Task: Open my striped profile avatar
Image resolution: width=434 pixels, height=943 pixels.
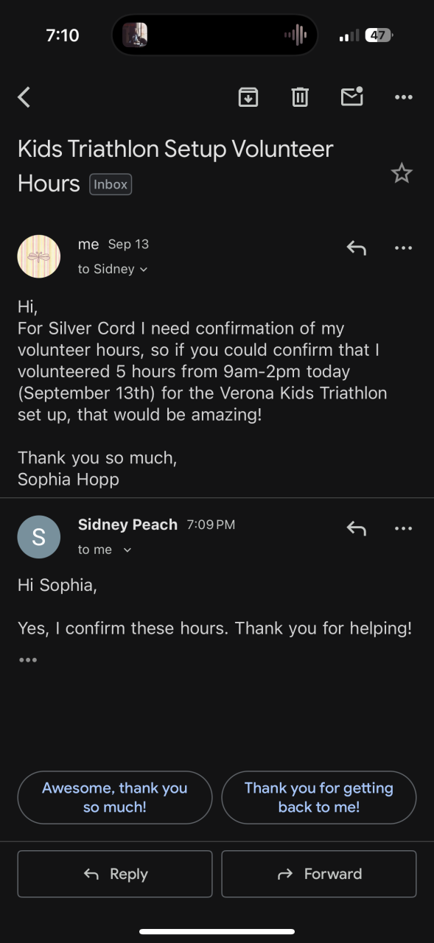Action: (39, 256)
